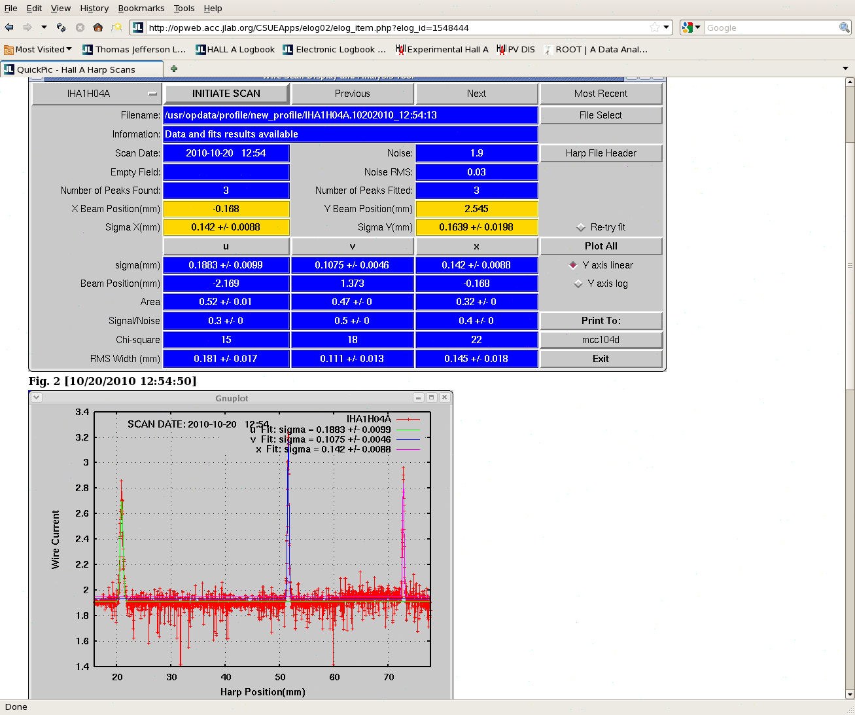Viewport: 855px width, 715px height.
Task: Go back with the browser back arrow
Action: tap(9, 27)
